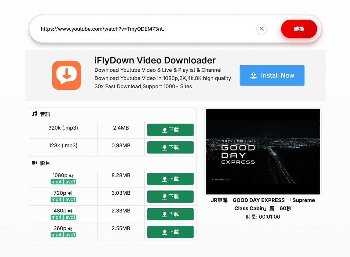Click the avc1 badge under 720p
The width and height of the screenshot is (350, 257).
click(x=70, y=200)
